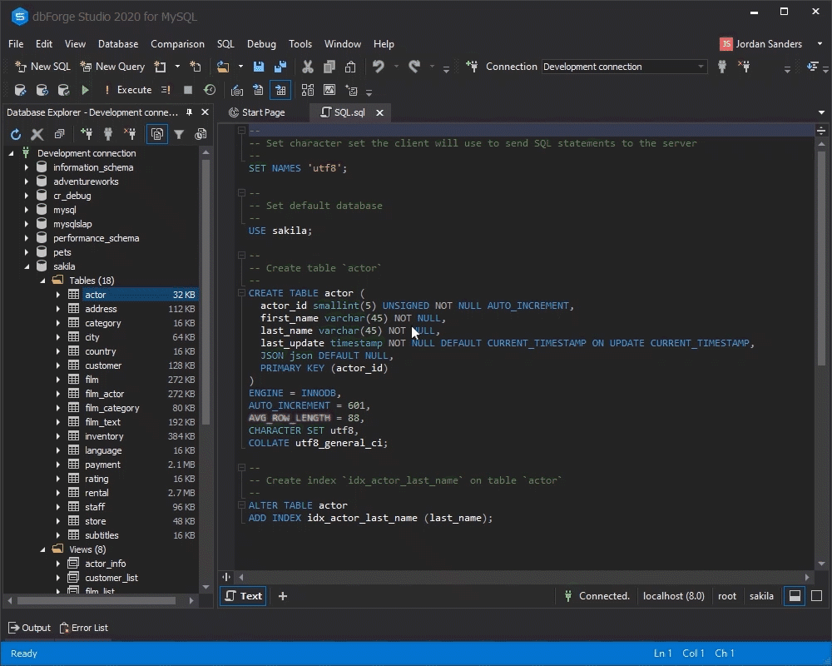Click the filter funnel icon in Database Explorer
The height and width of the screenshot is (666, 832).
179,134
